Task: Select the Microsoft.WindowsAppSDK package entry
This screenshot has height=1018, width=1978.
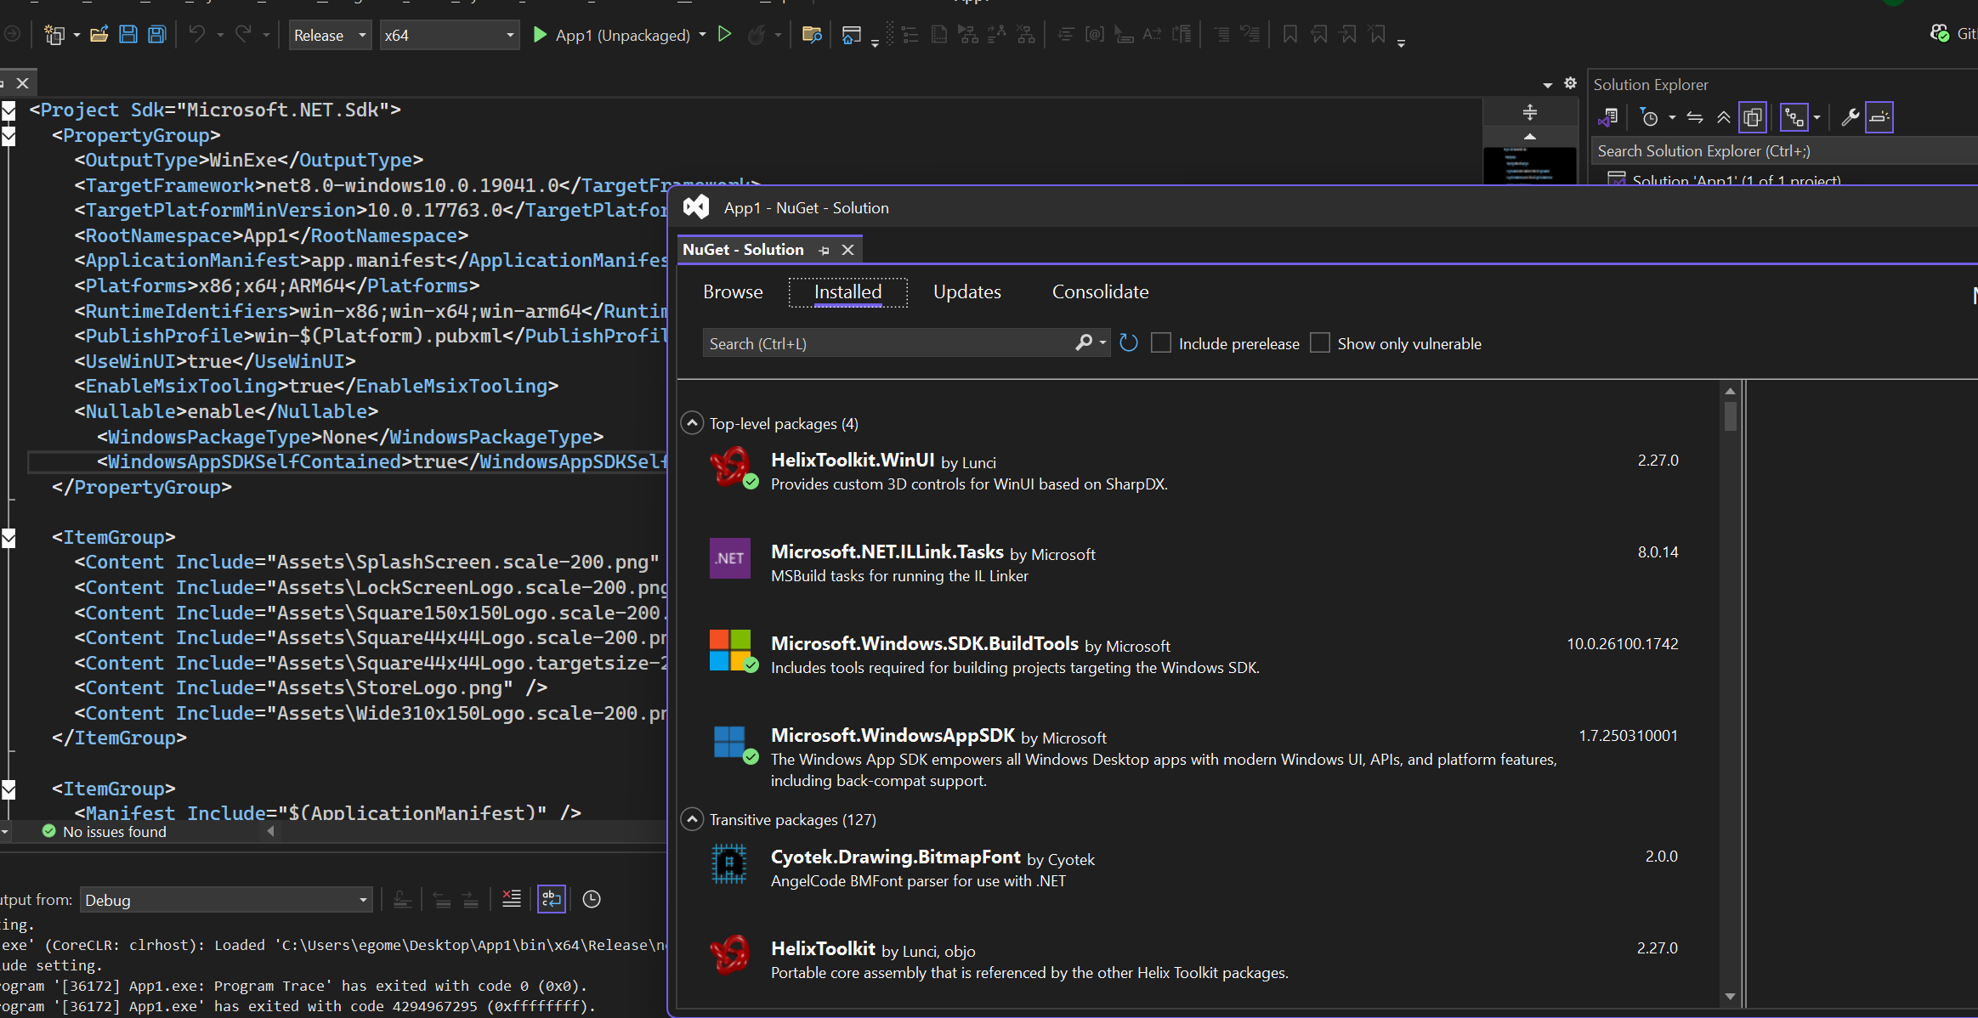Action: click(1199, 756)
